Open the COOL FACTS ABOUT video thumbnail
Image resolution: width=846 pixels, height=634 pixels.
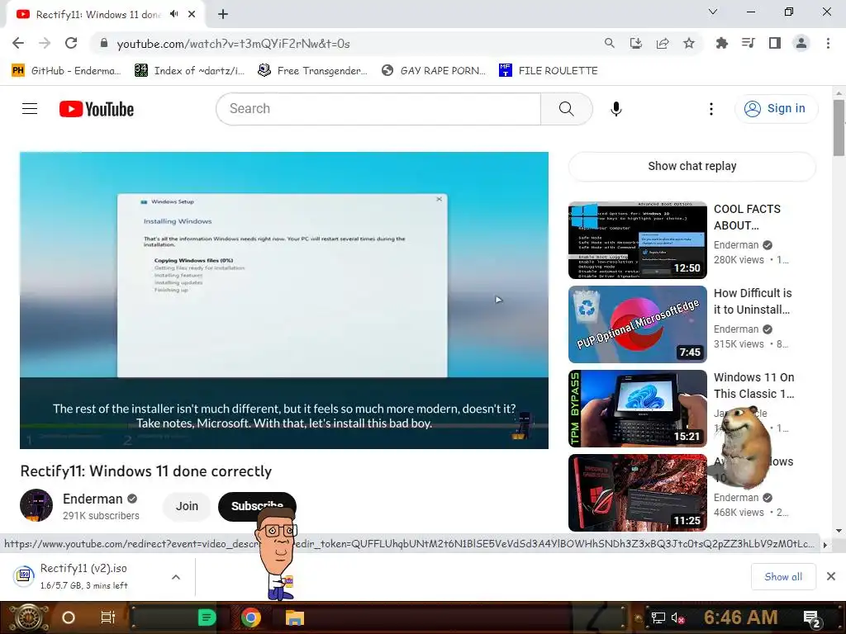point(637,240)
